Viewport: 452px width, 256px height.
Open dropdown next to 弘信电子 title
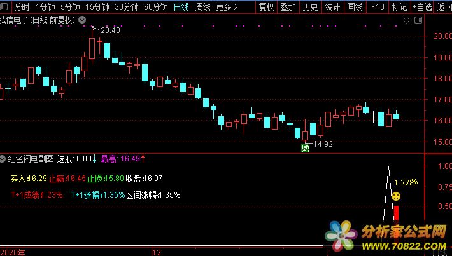(x=82, y=20)
